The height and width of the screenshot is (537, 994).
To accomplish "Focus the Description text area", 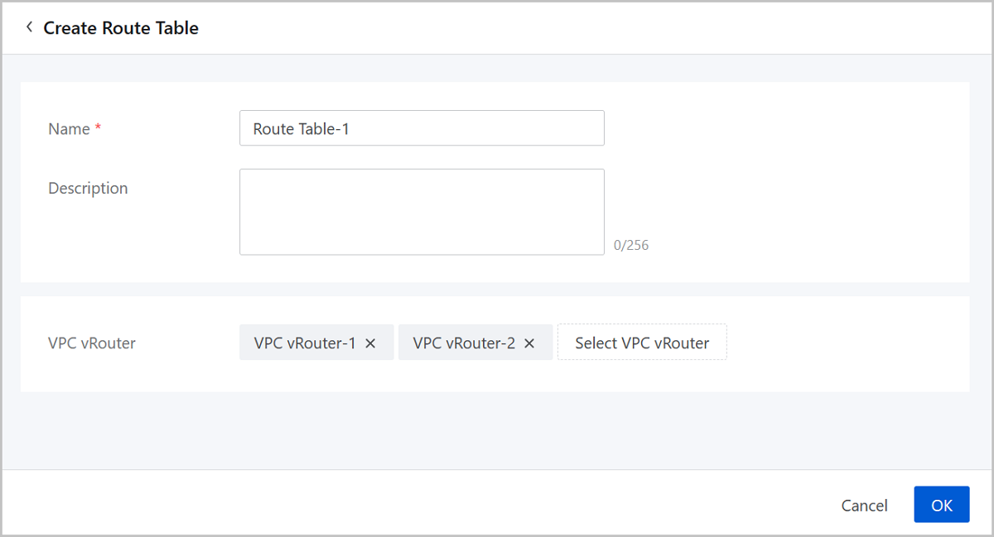I will click(x=422, y=212).
